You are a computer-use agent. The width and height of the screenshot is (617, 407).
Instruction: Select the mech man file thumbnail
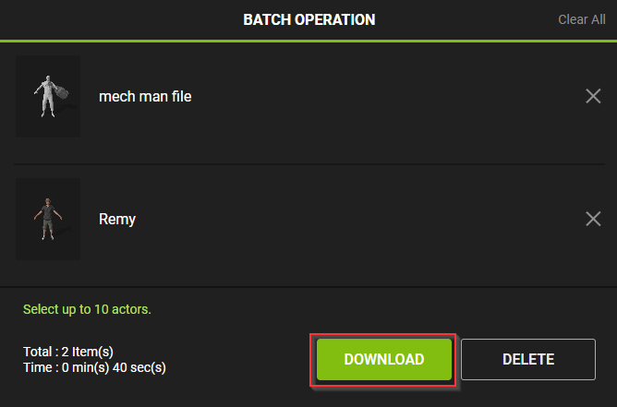pos(48,96)
